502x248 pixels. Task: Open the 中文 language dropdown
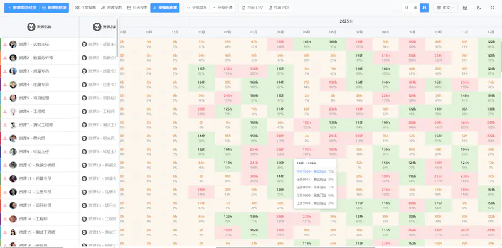(x=446, y=8)
